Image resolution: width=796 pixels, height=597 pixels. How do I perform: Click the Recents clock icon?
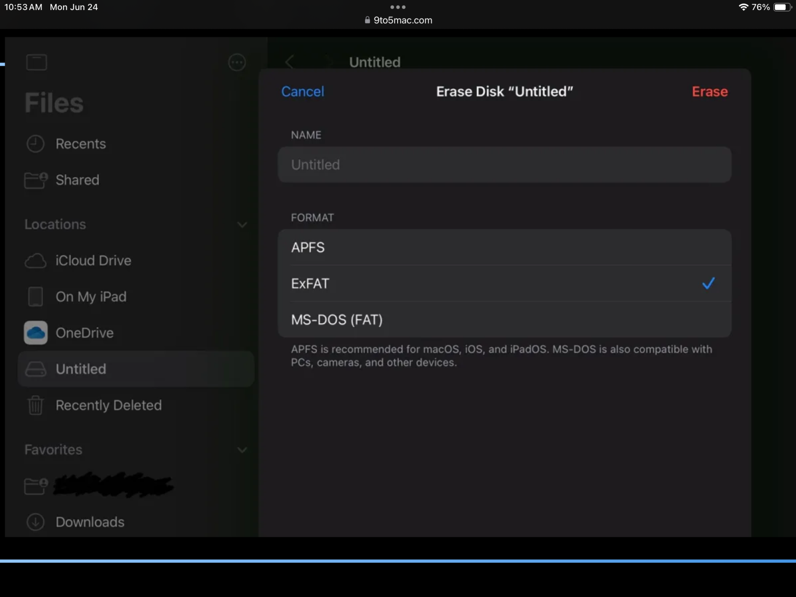click(35, 144)
